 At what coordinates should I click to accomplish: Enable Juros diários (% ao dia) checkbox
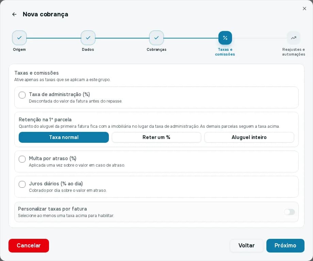coord(22,184)
